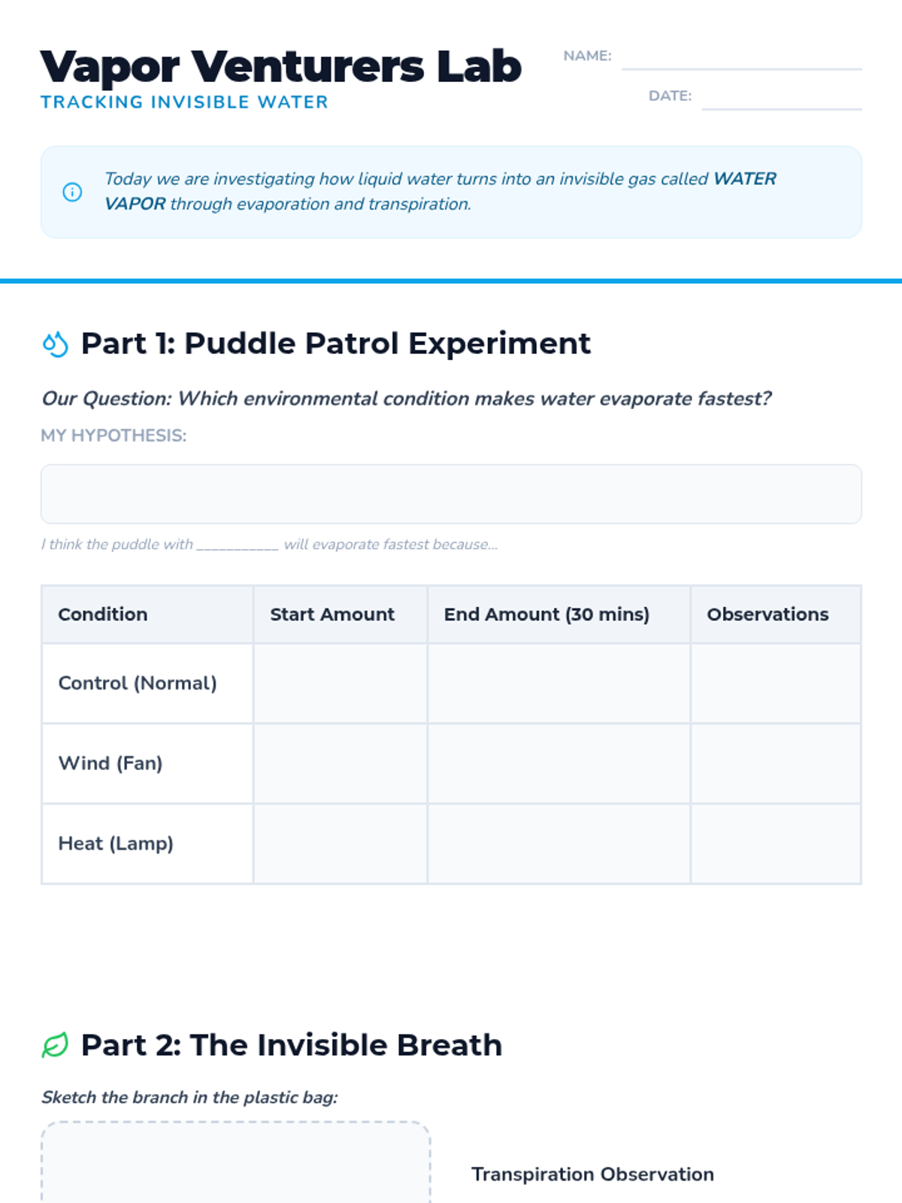Click the Part 1: Puddle Patrol Experiment heading
The width and height of the screenshot is (902, 1203).
point(336,344)
